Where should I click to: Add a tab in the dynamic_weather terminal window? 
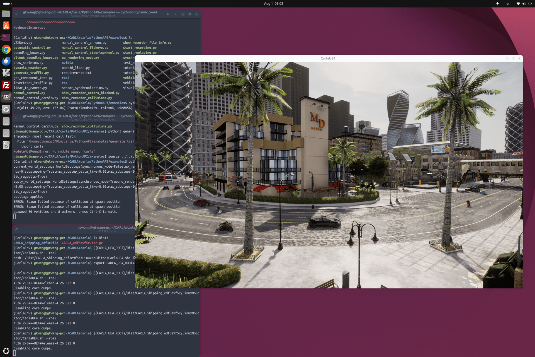(17, 14)
